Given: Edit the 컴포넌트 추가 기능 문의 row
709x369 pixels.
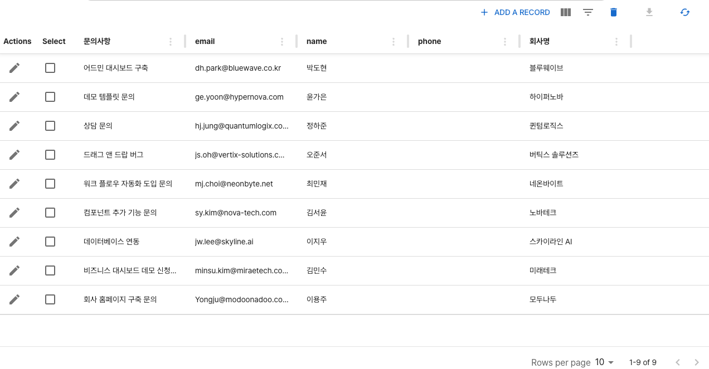Looking at the screenshot, I should [14, 213].
